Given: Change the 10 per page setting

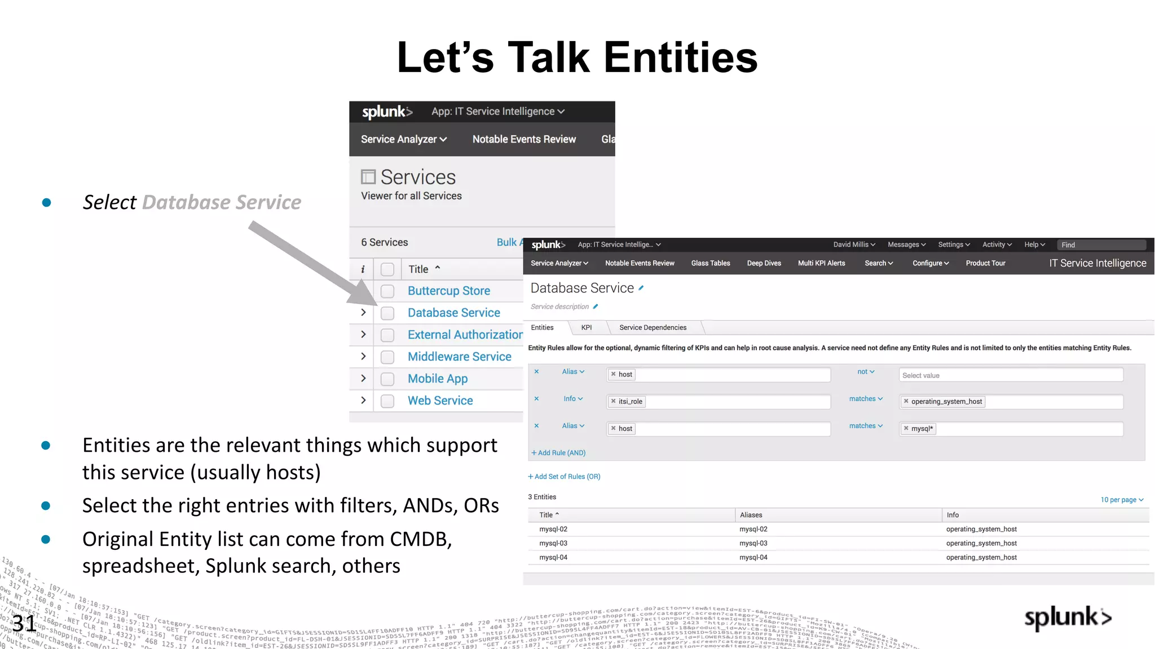Looking at the screenshot, I should tap(1122, 500).
